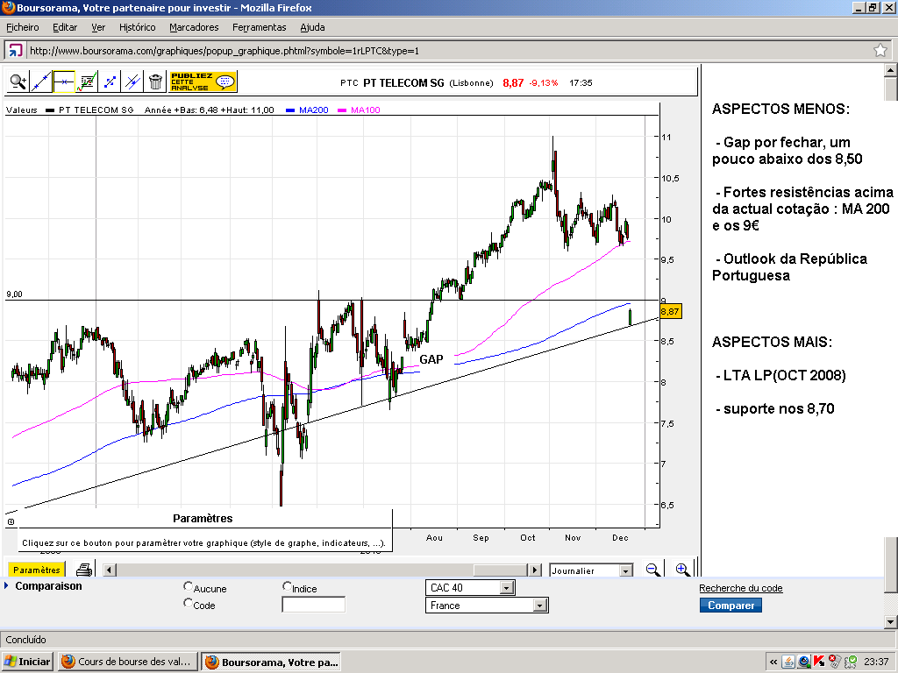This screenshot has width=898, height=673.
Task: Select the horizontal line drawing tool
Action: coord(63,81)
